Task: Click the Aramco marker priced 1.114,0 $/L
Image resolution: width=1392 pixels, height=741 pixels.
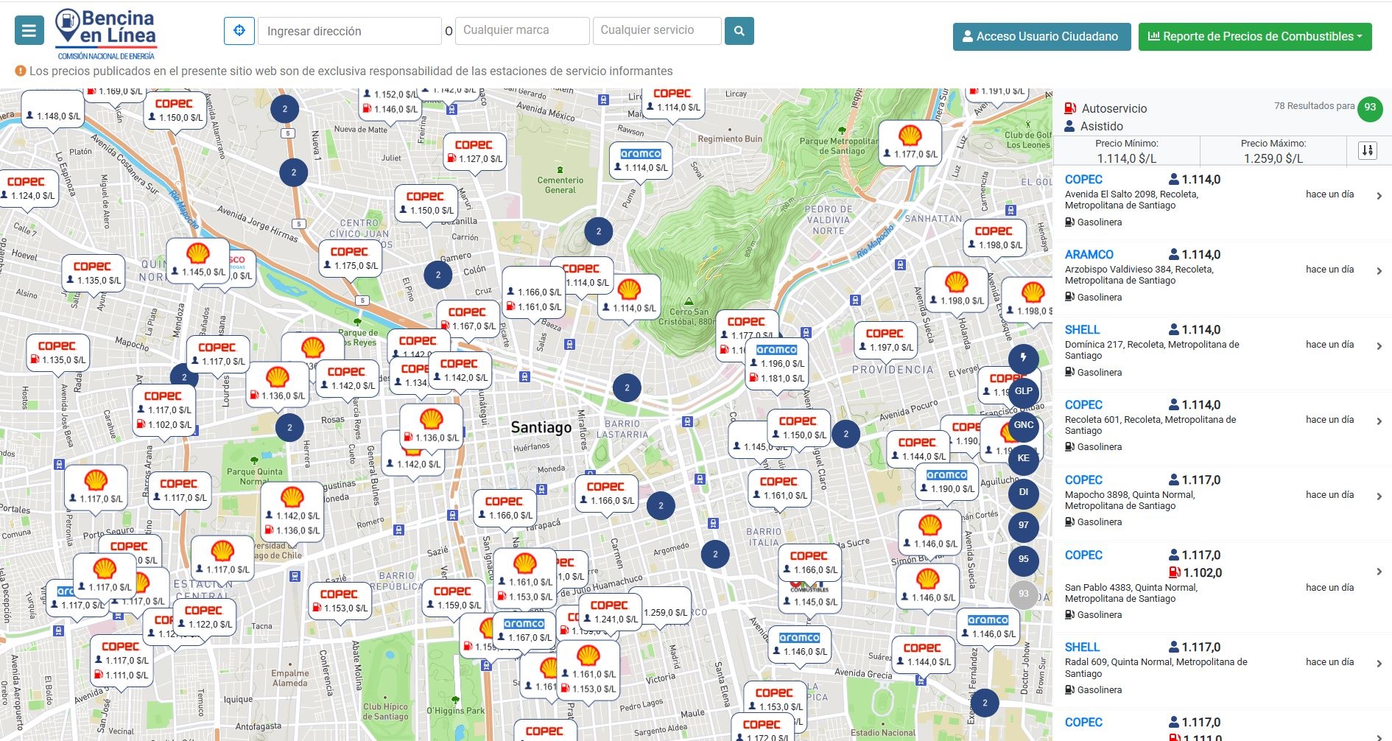Action: tap(640, 160)
